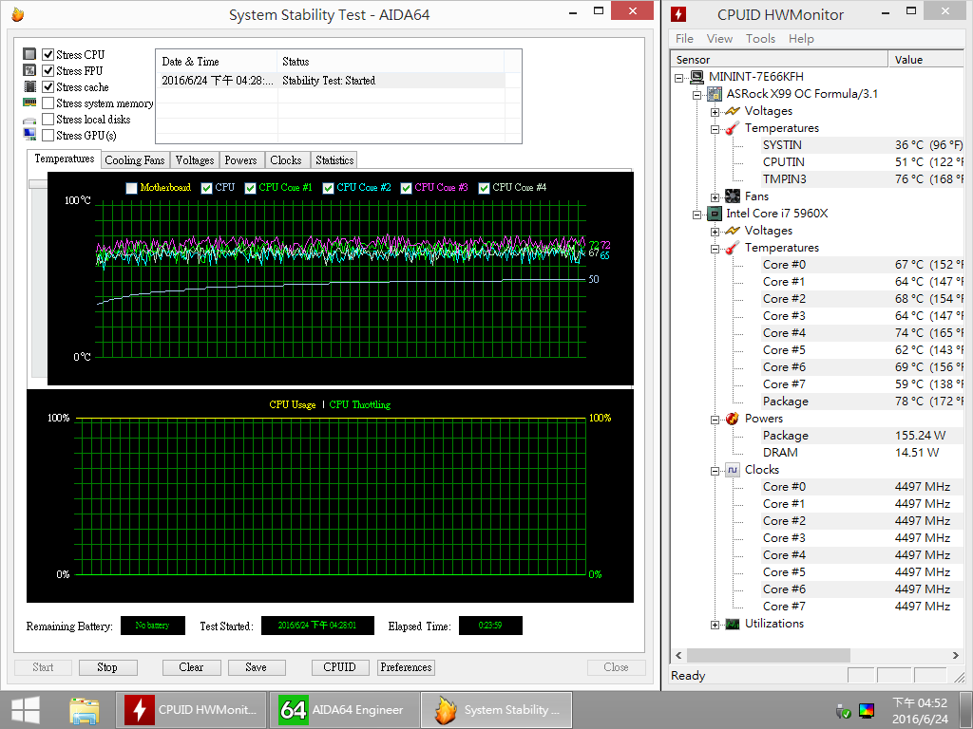Image resolution: width=973 pixels, height=729 pixels.
Task: Click the CPU chip icon beside Stress CPU
Action: 29,54
